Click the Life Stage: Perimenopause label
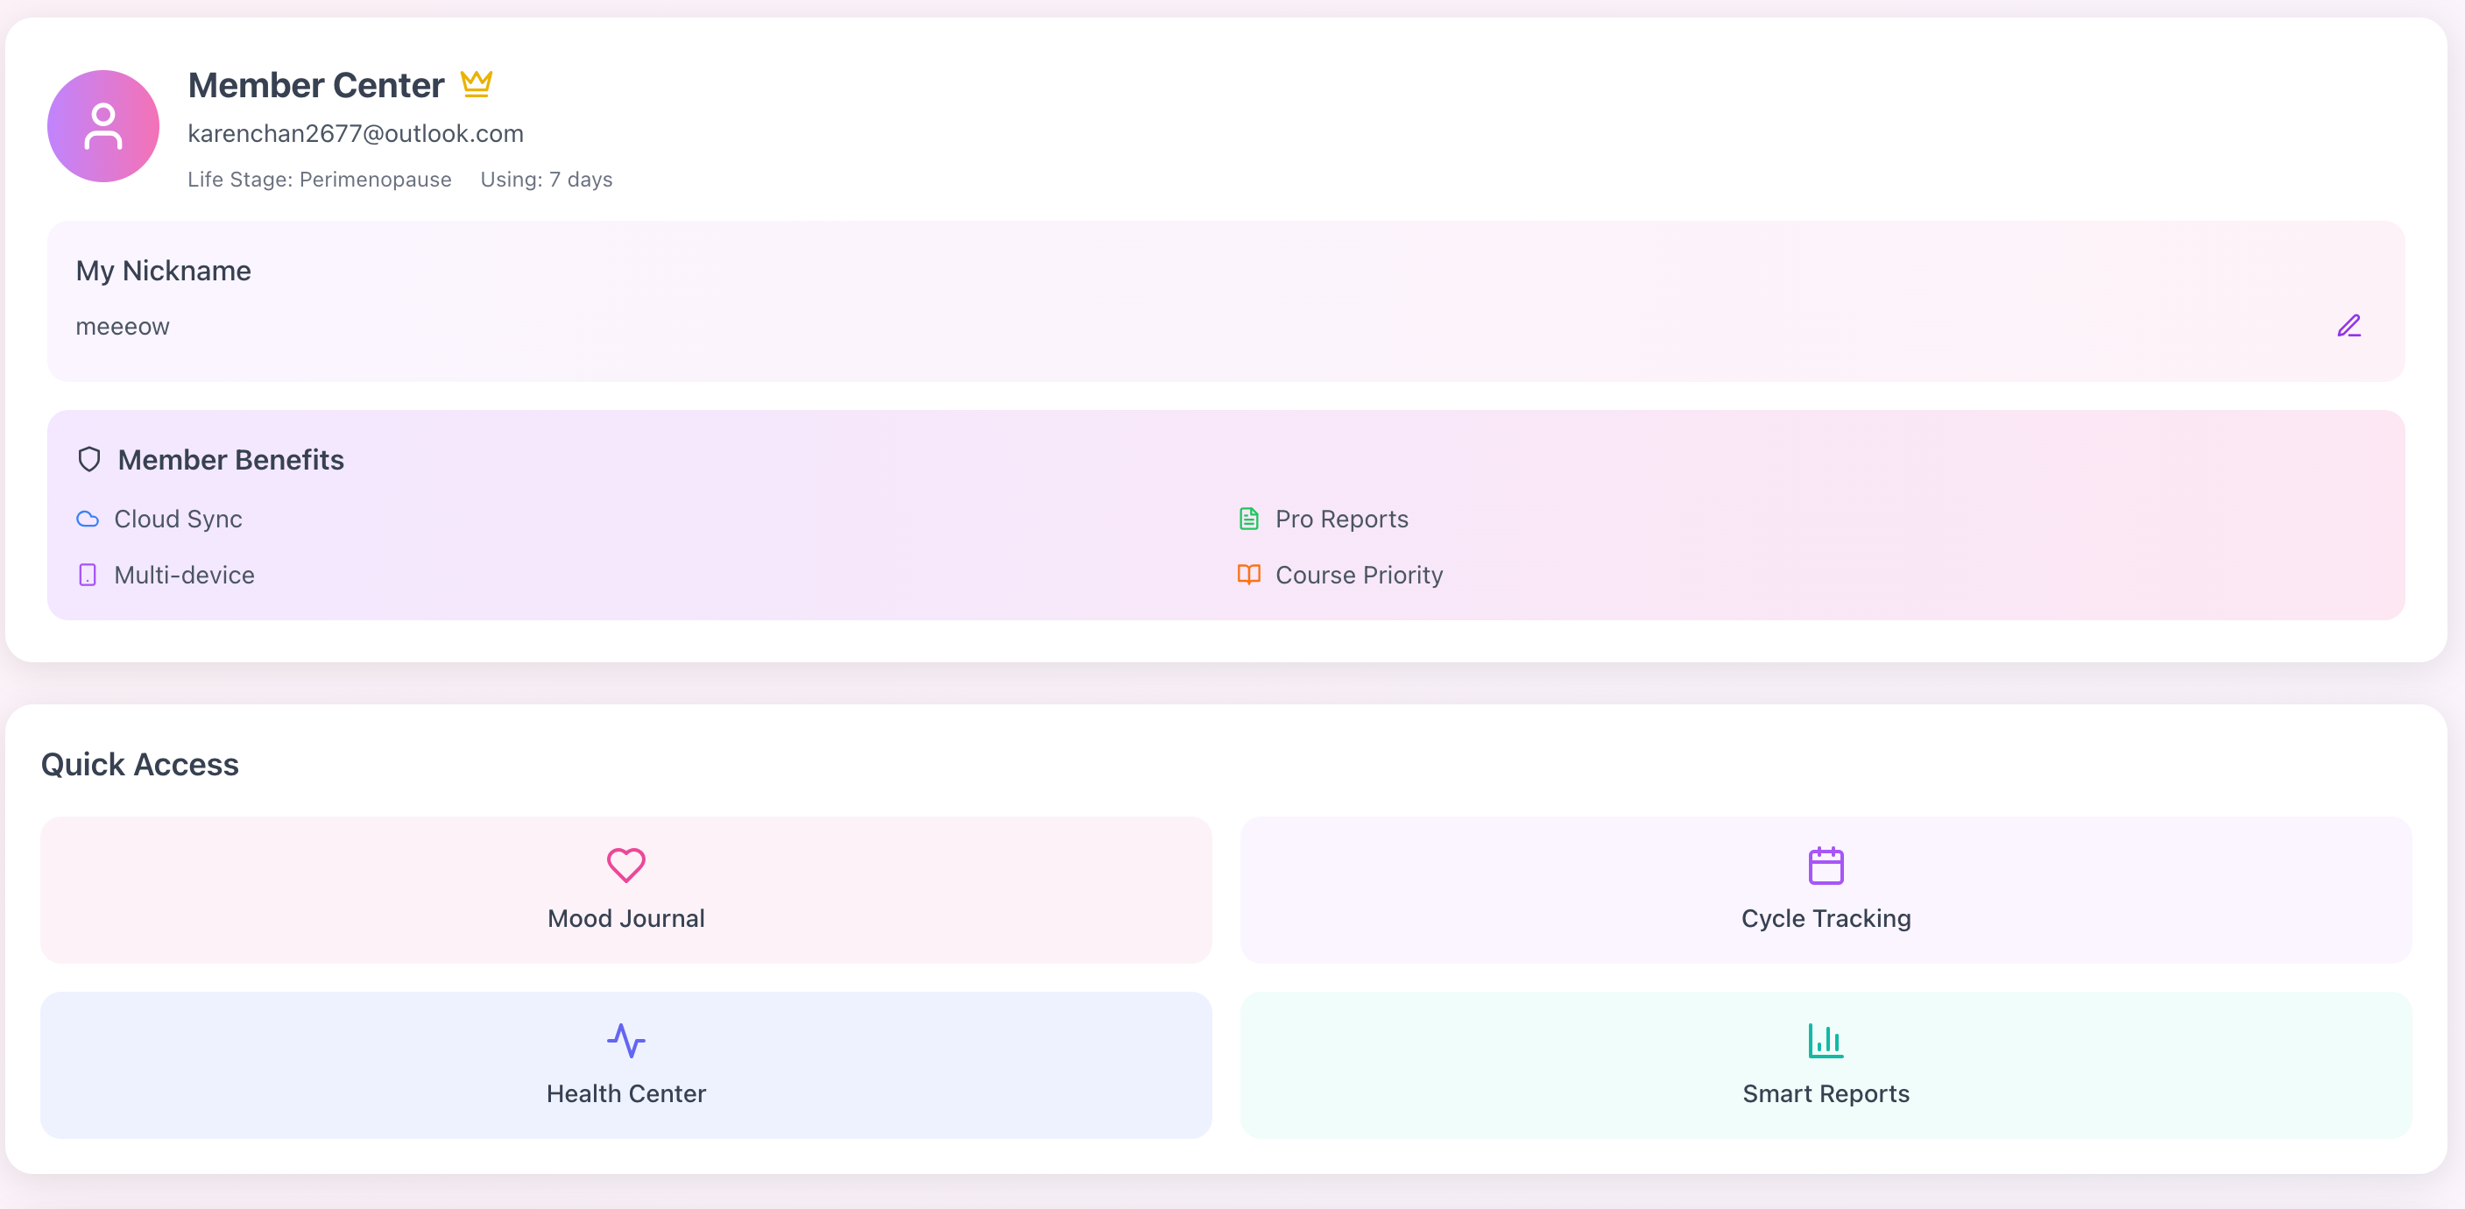This screenshot has width=2465, height=1209. 319,180
